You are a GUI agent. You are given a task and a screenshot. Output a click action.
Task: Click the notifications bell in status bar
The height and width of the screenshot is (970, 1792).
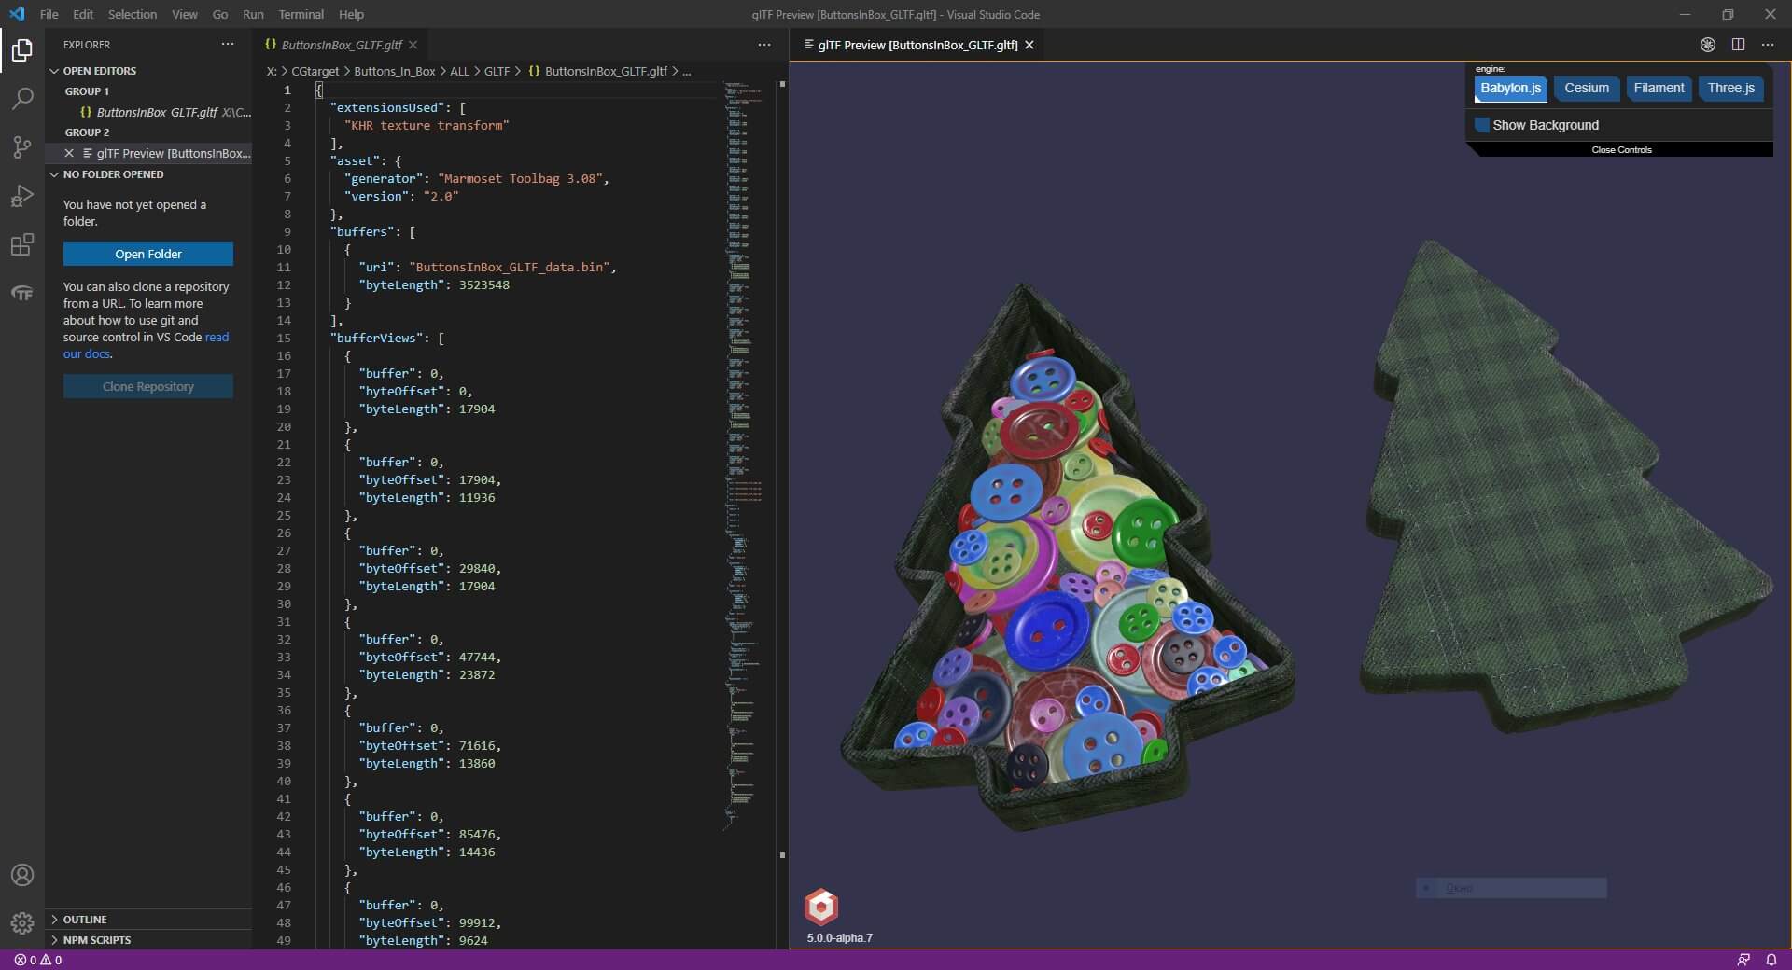[1771, 960]
